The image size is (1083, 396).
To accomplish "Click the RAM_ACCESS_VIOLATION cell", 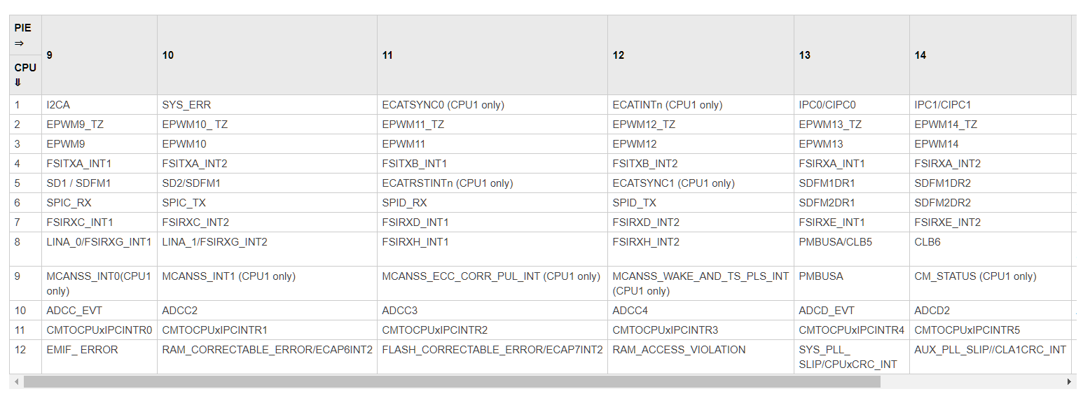I will 701,357.
